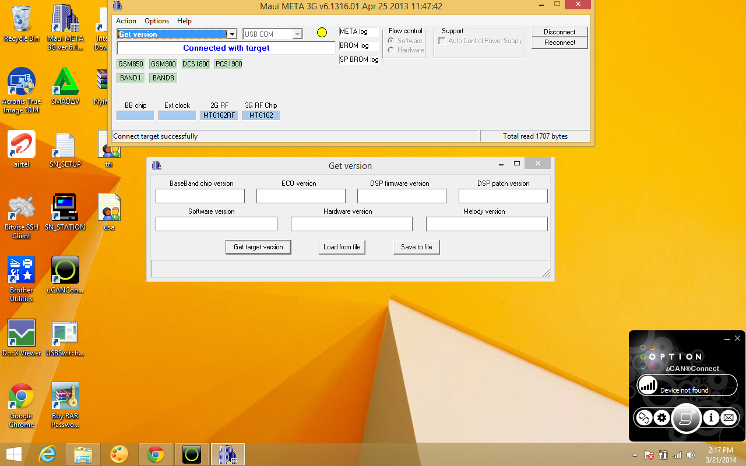Click the yellow connection status indicator
The height and width of the screenshot is (466, 746).
[322, 32]
